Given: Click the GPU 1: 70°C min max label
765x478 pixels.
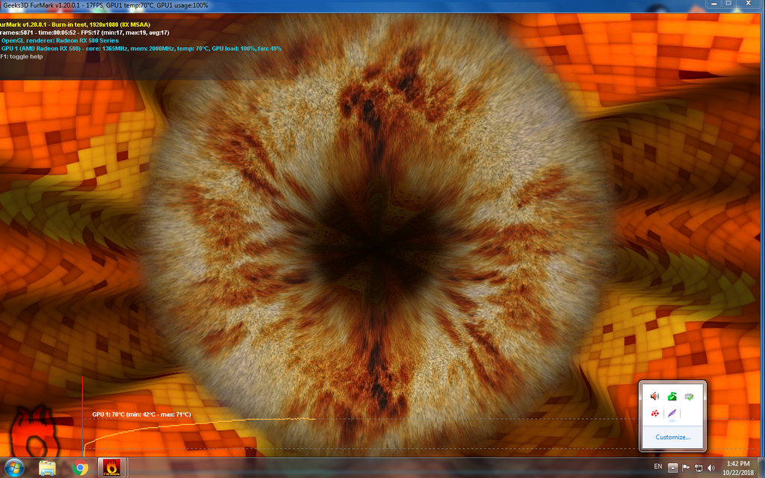Looking at the screenshot, I should coord(141,415).
